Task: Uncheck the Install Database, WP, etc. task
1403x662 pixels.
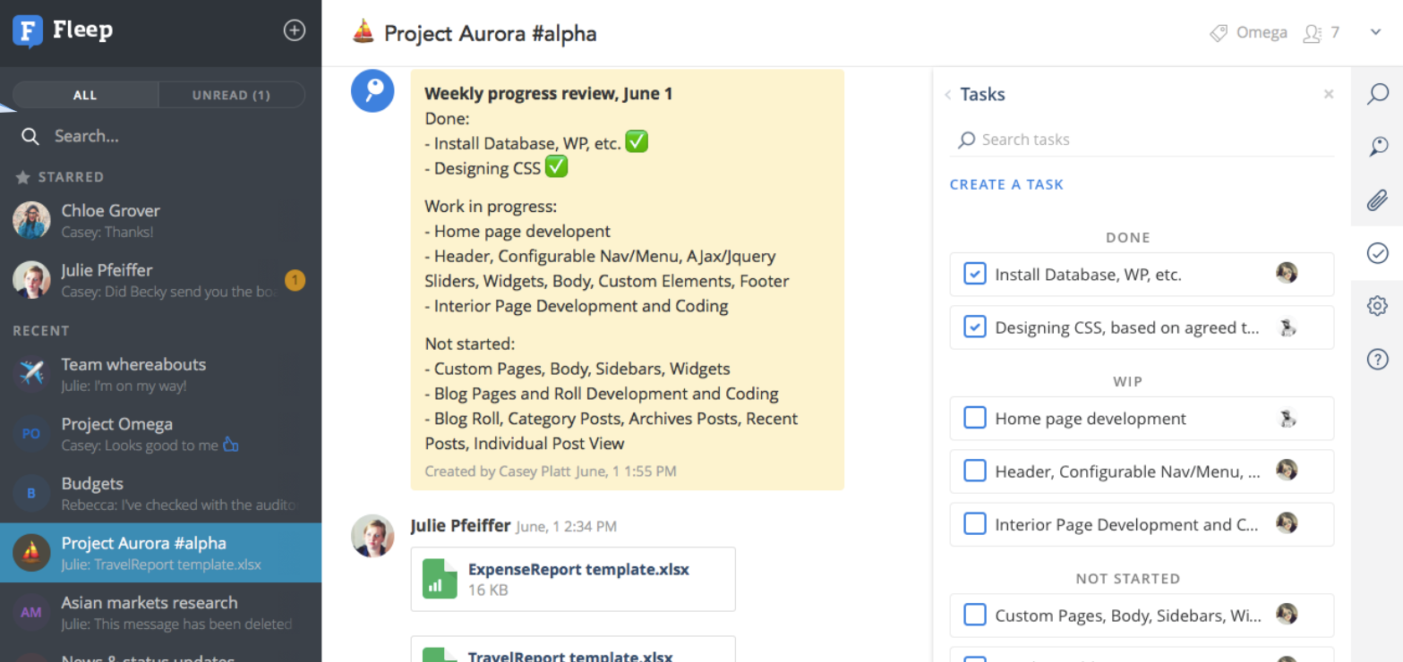Action: coord(975,274)
